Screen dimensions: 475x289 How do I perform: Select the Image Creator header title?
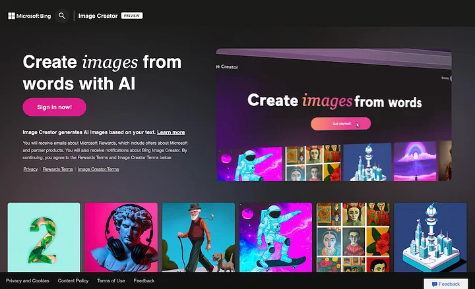[x=98, y=16]
